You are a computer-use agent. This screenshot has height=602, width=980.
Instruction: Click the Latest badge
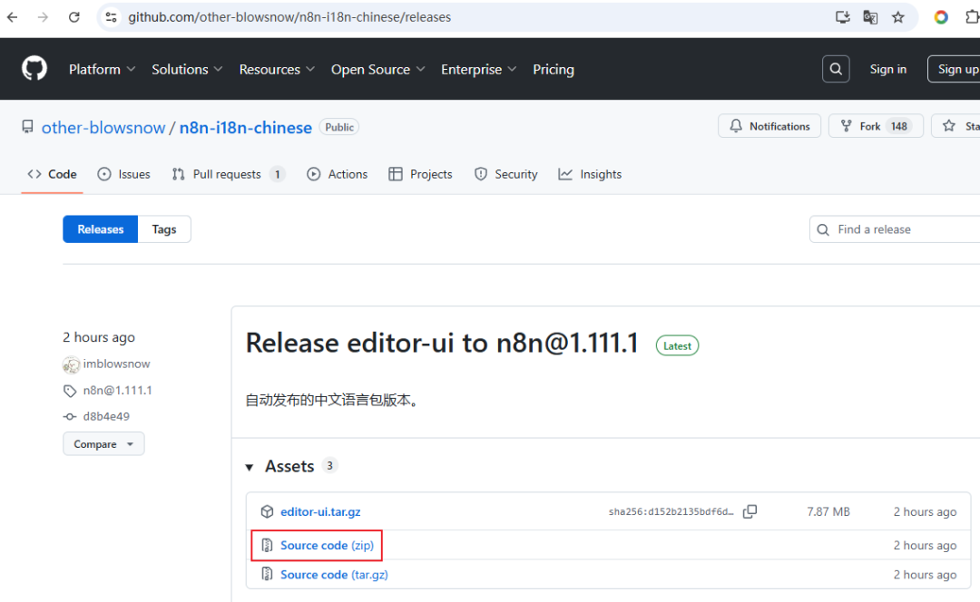pos(677,345)
